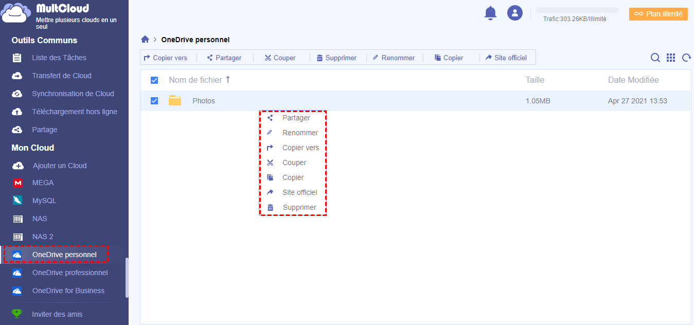The width and height of the screenshot is (694, 325).
Task: Choose Copier in context menu
Action: 293,177
